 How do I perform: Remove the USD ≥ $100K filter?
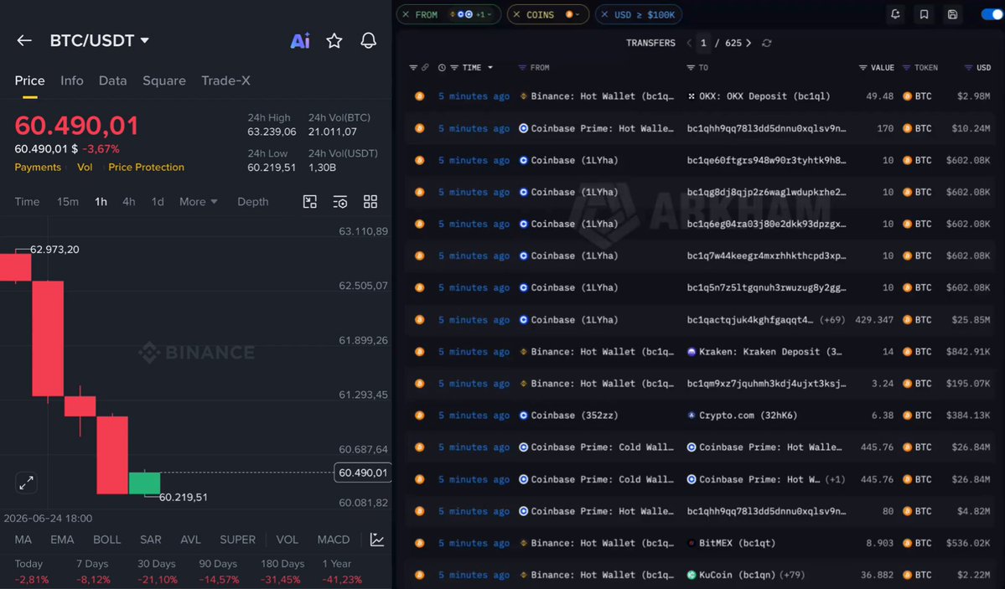[604, 14]
